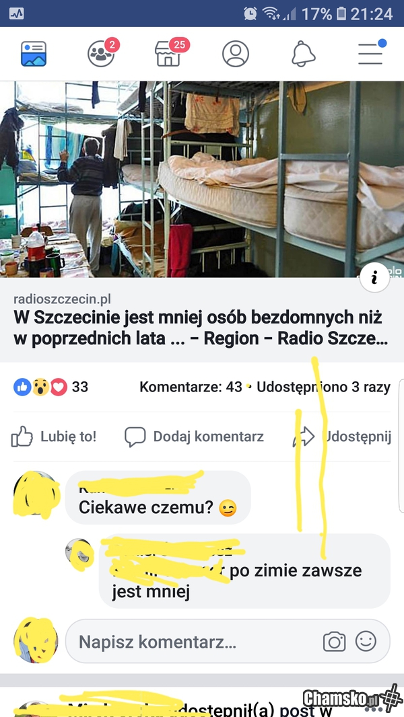Open the hamburger menu icon
This screenshot has width=404, height=717.
(372, 52)
